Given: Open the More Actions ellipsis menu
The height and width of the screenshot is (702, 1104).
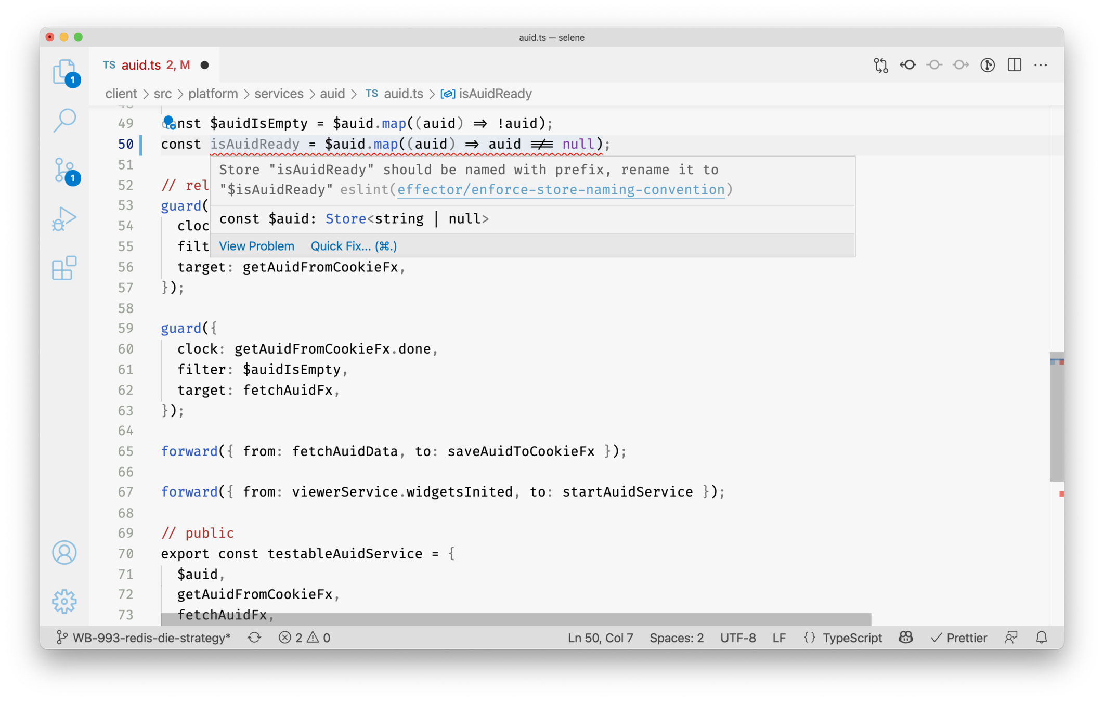Looking at the screenshot, I should 1041,65.
